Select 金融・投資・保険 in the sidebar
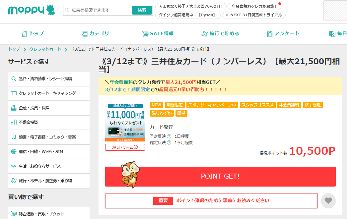This screenshot has width=347, height=219. pyautogui.click(x=49, y=108)
